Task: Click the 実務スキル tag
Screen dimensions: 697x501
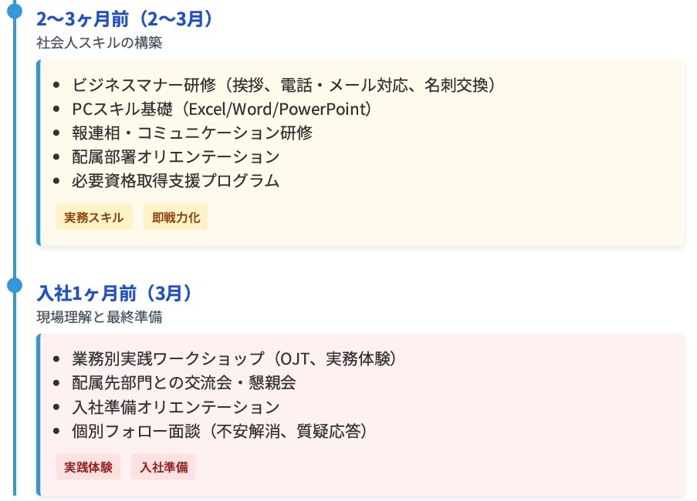Action: pos(94,217)
